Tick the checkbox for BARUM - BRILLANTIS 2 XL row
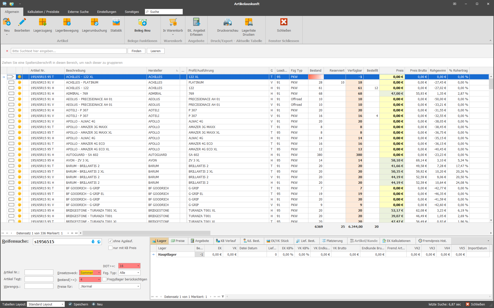Screen dimensions: 494x308 tap(11, 171)
